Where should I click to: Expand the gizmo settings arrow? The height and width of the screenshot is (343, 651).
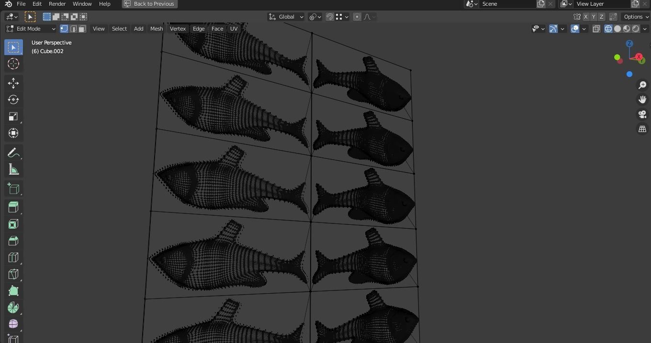[562, 29]
